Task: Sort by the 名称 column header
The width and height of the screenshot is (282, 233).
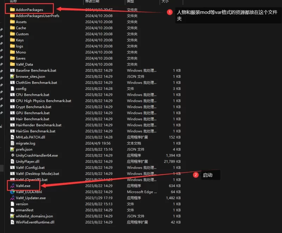Action: pyautogui.click(x=13, y=2)
